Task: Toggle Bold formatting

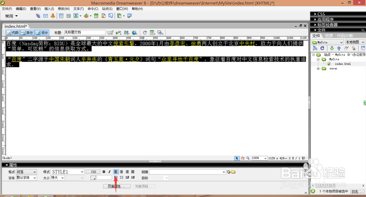Action: [x=104, y=172]
